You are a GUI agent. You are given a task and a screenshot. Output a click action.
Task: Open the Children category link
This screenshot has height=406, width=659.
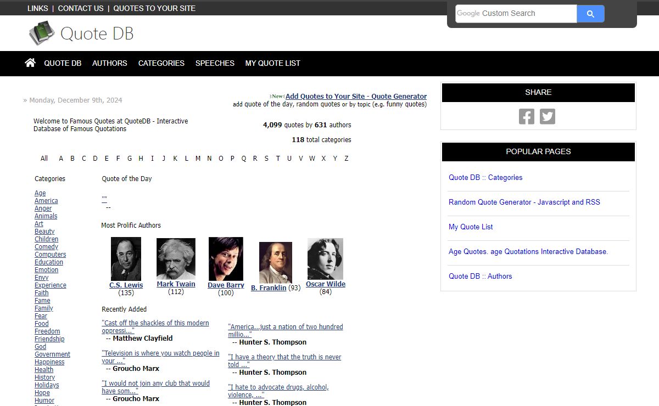tap(46, 239)
